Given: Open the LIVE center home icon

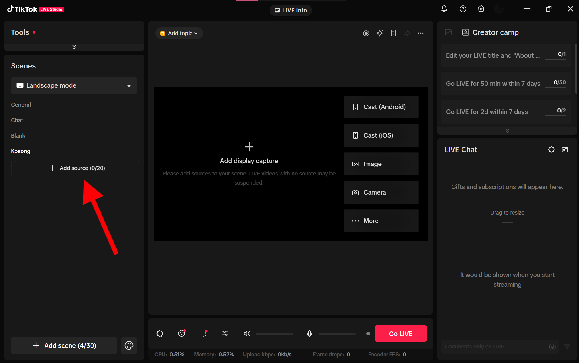Looking at the screenshot, I should coord(481,9).
